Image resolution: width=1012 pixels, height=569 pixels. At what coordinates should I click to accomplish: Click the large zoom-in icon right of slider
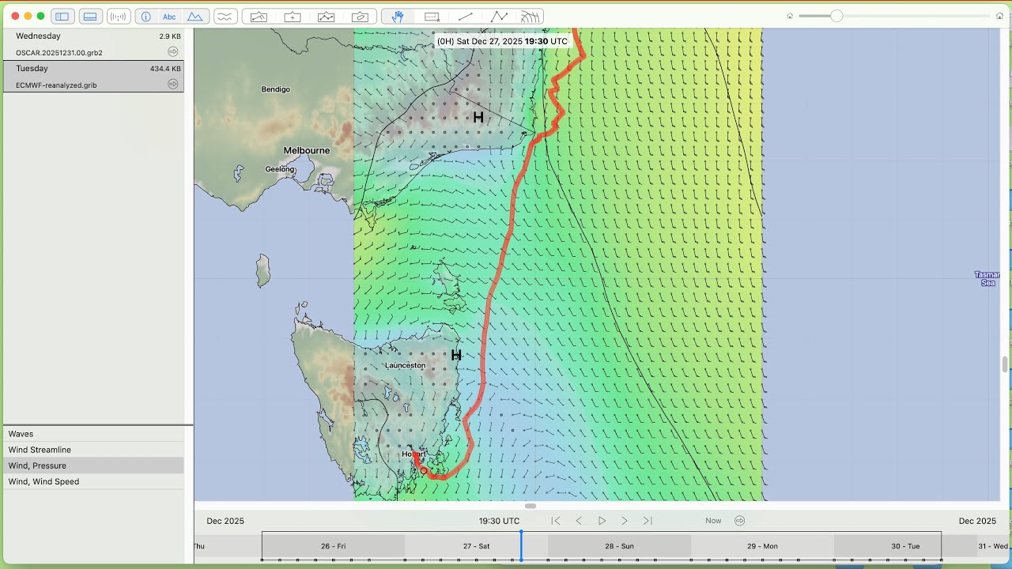click(999, 16)
